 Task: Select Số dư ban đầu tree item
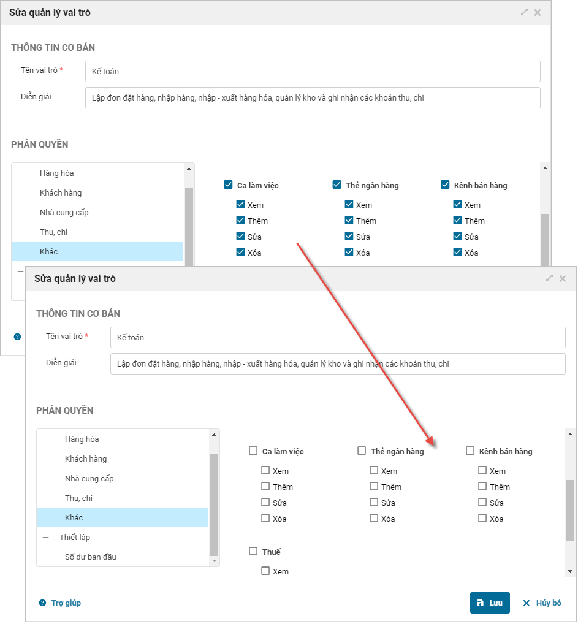tap(123, 557)
